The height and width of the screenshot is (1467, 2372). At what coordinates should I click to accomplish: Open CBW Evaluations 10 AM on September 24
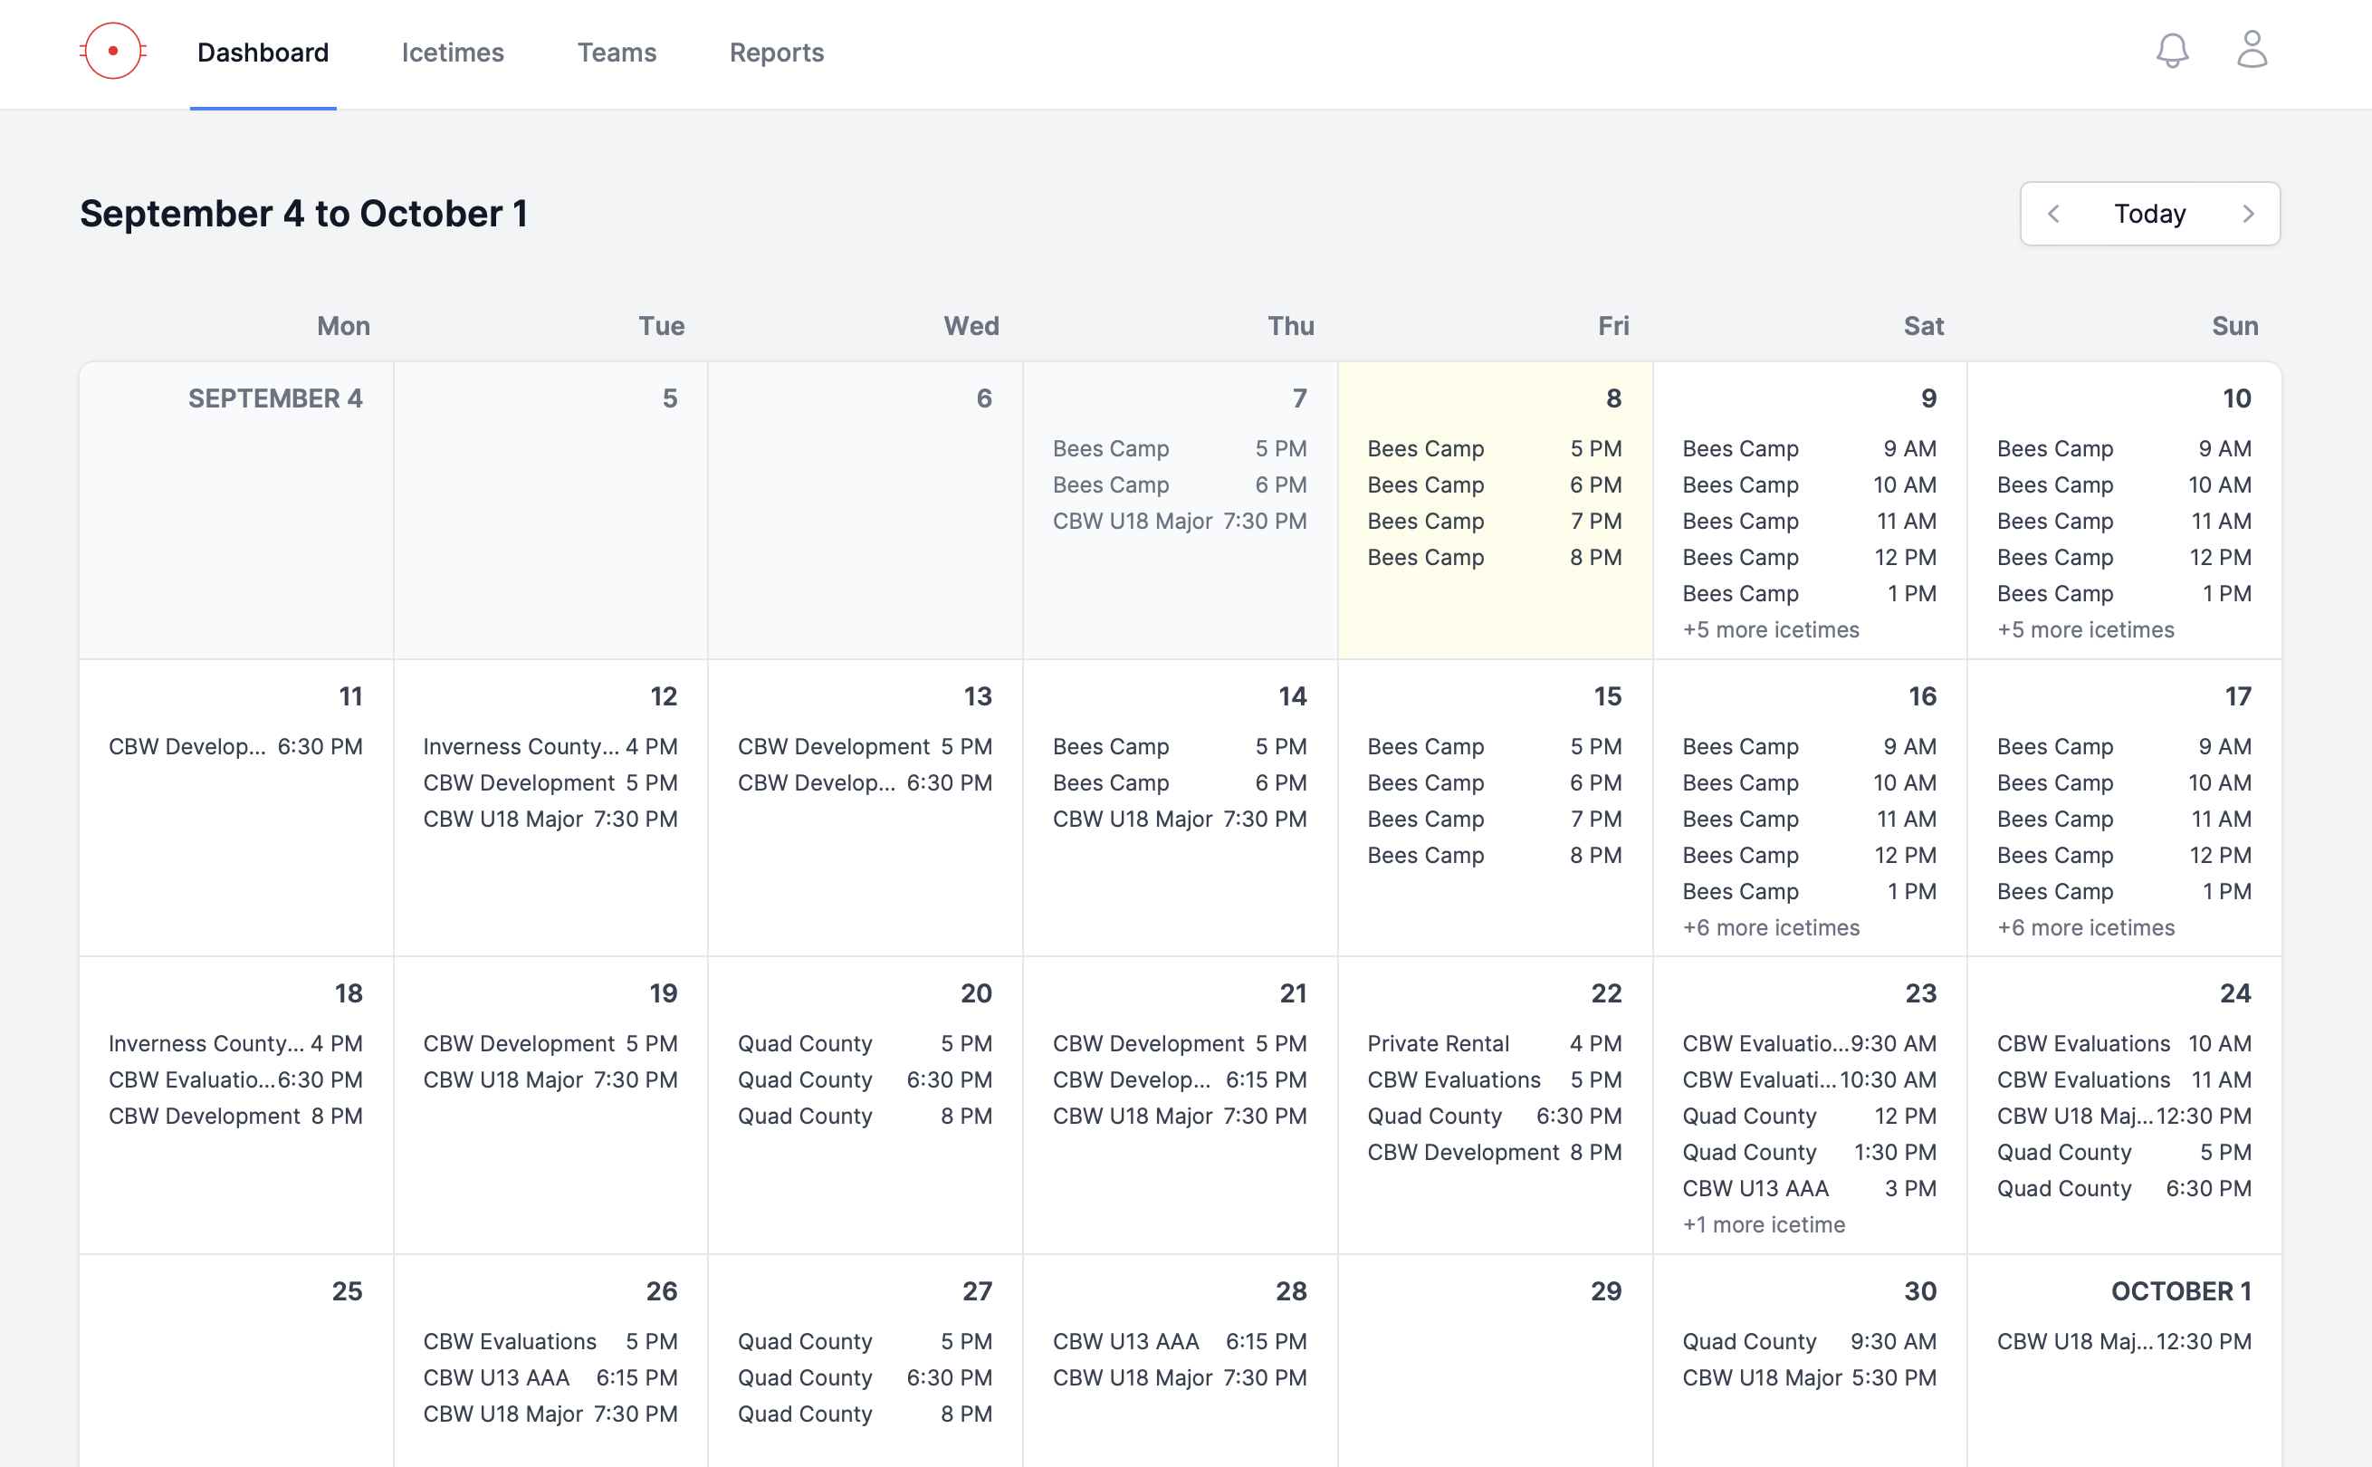click(2124, 1043)
